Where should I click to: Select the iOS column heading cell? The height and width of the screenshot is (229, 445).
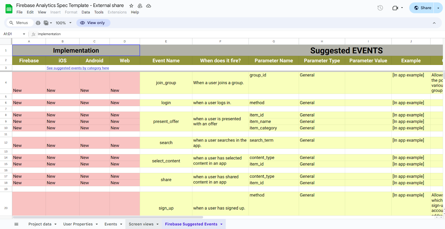coord(63,60)
